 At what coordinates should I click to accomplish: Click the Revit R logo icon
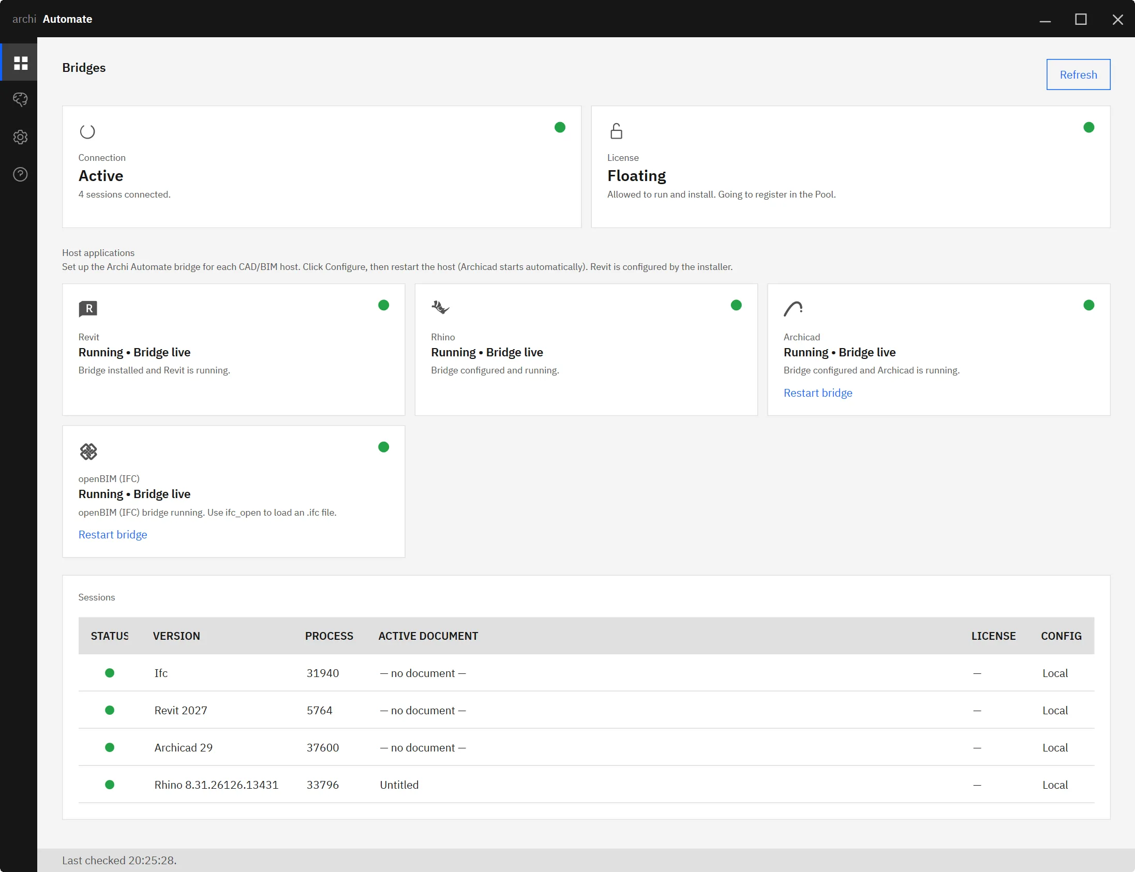(x=88, y=309)
